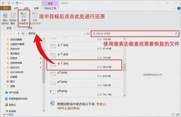This screenshot has height=117, width=181.
Task: Click the navigation pane scrollbar thumb
Action: pyautogui.click(x=44, y=66)
